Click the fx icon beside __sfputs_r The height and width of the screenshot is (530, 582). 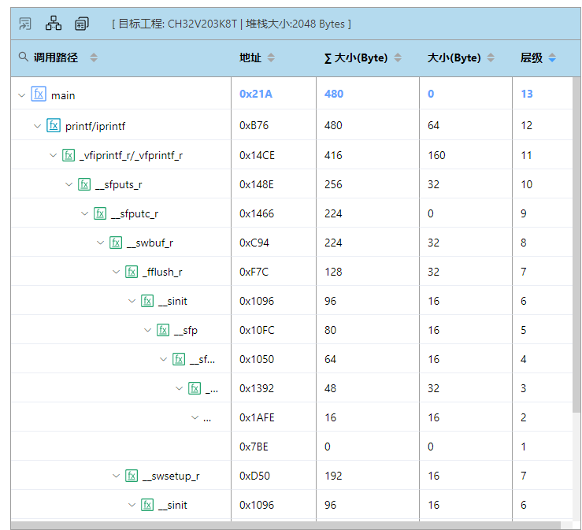coord(84,184)
